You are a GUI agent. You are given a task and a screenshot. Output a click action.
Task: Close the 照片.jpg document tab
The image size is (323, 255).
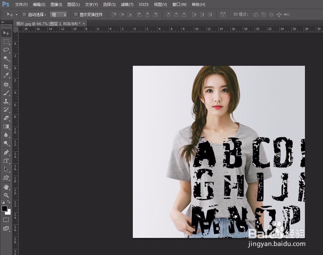pyautogui.click(x=84, y=24)
